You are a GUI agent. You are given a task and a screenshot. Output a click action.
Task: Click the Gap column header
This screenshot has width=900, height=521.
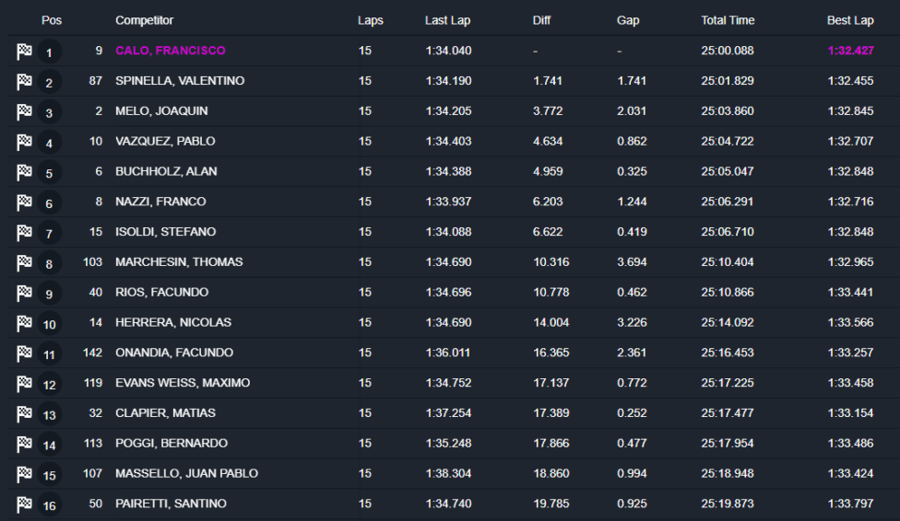[x=627, y=20]
